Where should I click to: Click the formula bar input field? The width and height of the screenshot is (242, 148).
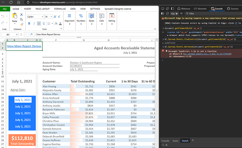point(96,34)
